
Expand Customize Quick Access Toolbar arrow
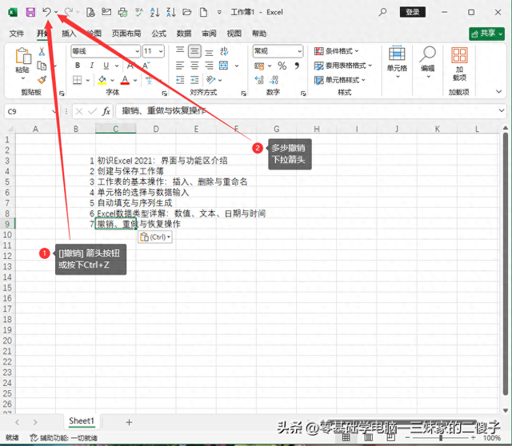tap(219, 13)
